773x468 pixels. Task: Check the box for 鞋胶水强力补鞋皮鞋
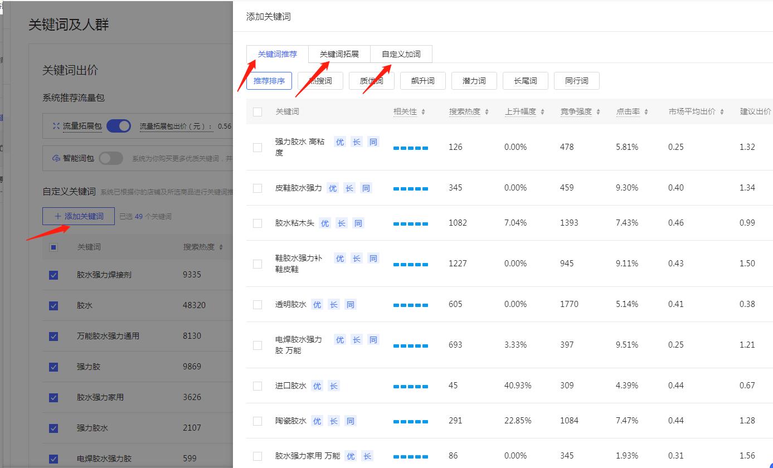(x=257, y=264)
